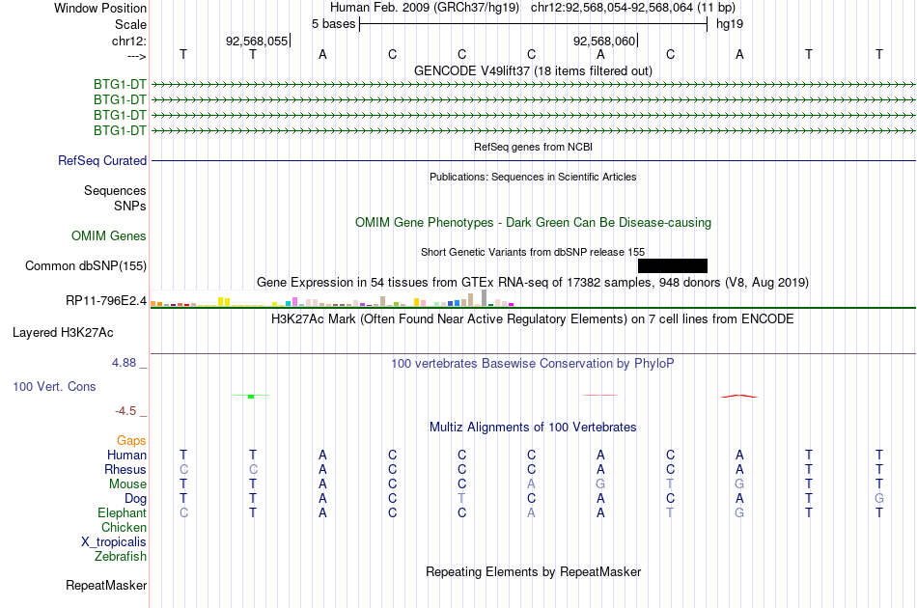Select the 'Dog' alignment row label
The image size is (917, 608).
[x=136, y=499]
